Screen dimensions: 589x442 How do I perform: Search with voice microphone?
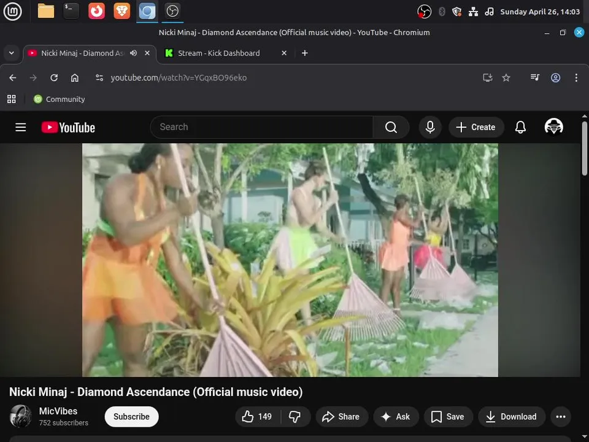point(430,127)
